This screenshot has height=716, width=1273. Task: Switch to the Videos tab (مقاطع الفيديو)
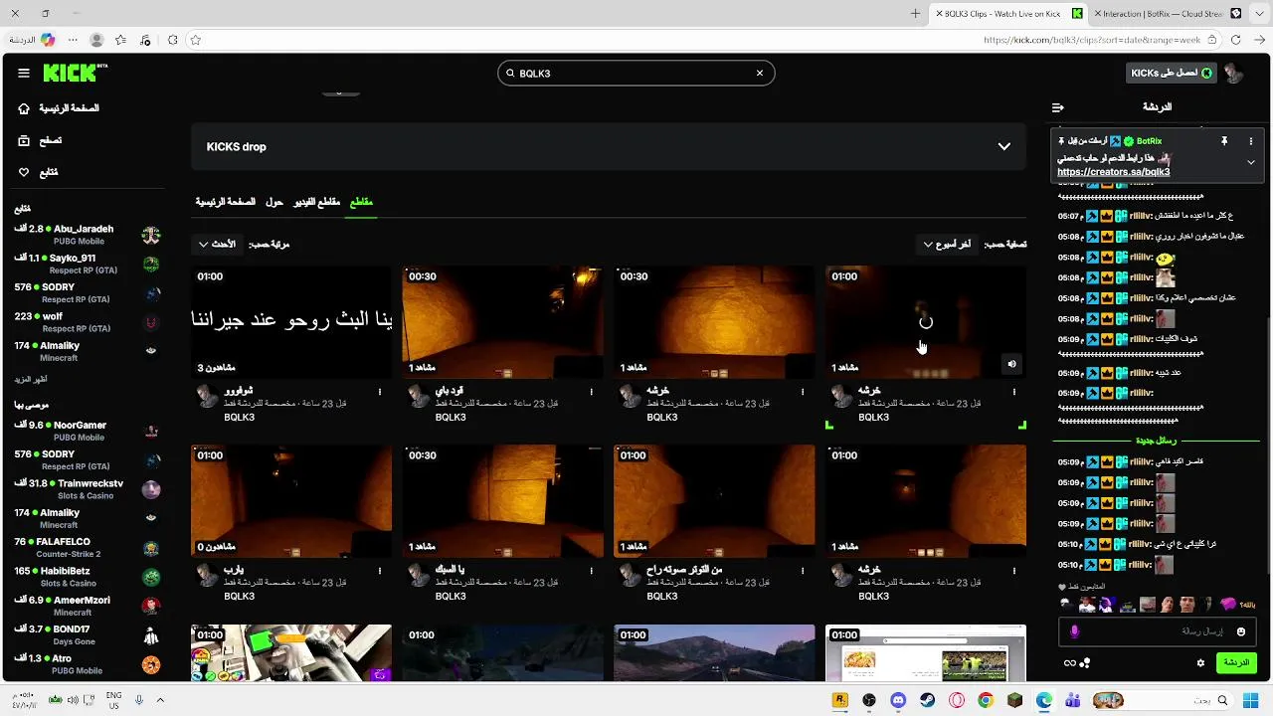[316, 202]
